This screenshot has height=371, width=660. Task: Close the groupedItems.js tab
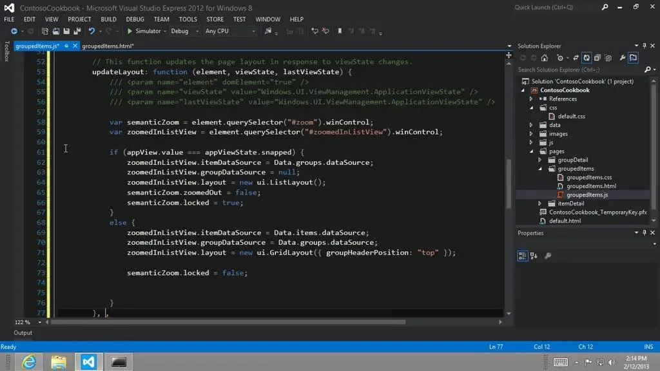click(x=75, y=46)
